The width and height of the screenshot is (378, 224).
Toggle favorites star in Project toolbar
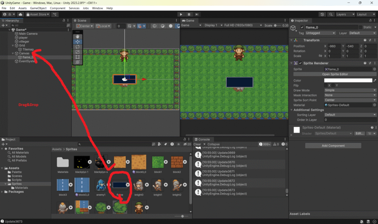(178, 144)
